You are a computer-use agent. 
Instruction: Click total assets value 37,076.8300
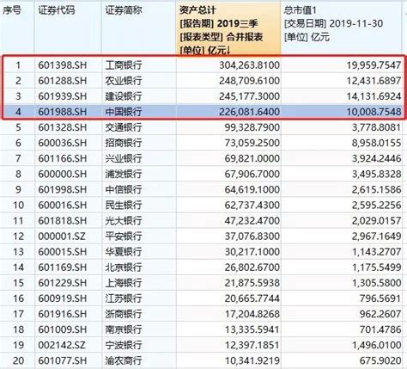tap(252, 236)
